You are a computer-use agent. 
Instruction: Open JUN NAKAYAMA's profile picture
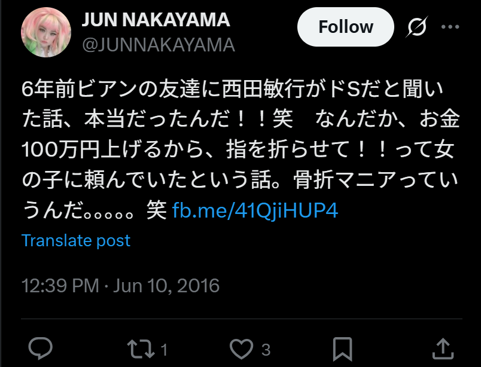coord(46,32)
